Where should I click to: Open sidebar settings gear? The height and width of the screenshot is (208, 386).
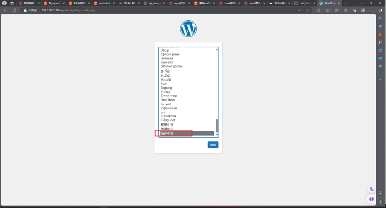(x=380, y=202)
